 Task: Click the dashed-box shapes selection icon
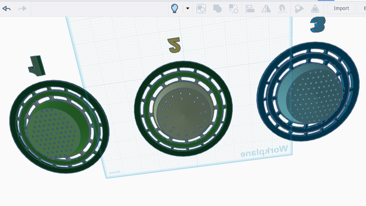point(201,9)
